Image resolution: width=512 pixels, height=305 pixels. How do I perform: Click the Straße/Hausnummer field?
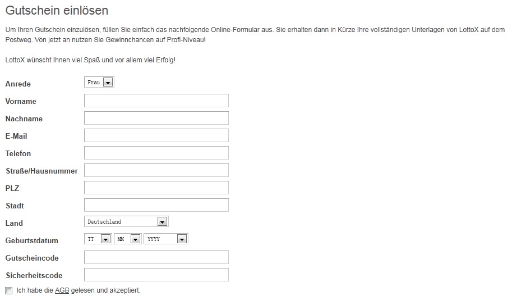point(156,170)
